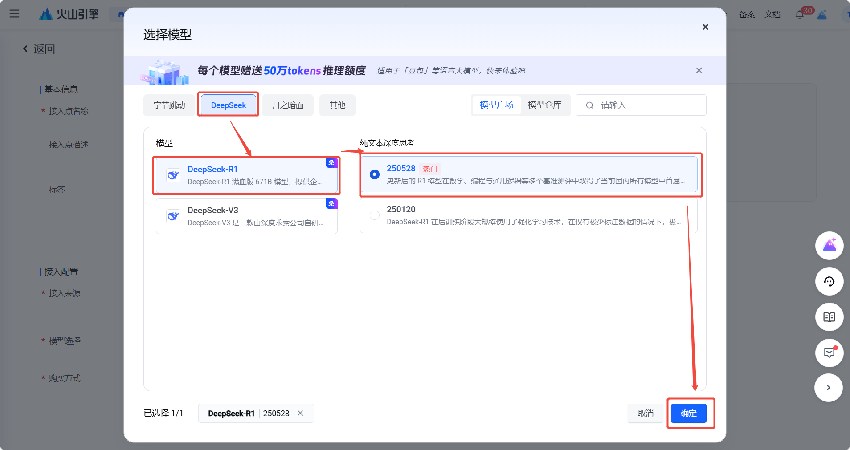Open the AI assistant floating icon
850x450 pixels.
click(x=830, y=246)
